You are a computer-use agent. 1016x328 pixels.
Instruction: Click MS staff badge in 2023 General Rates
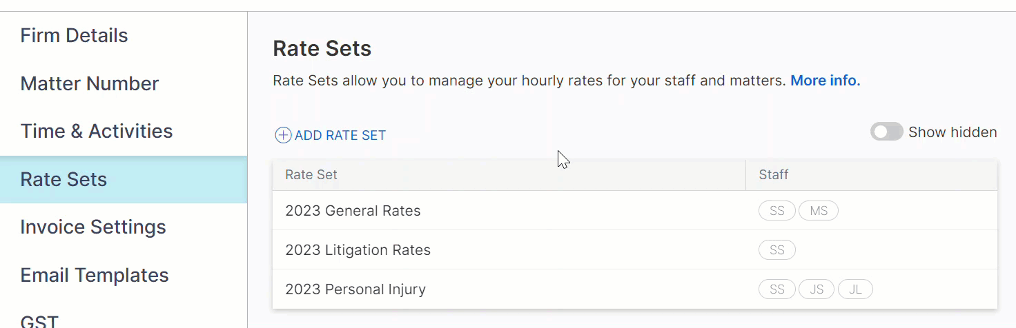pos(819,211)
